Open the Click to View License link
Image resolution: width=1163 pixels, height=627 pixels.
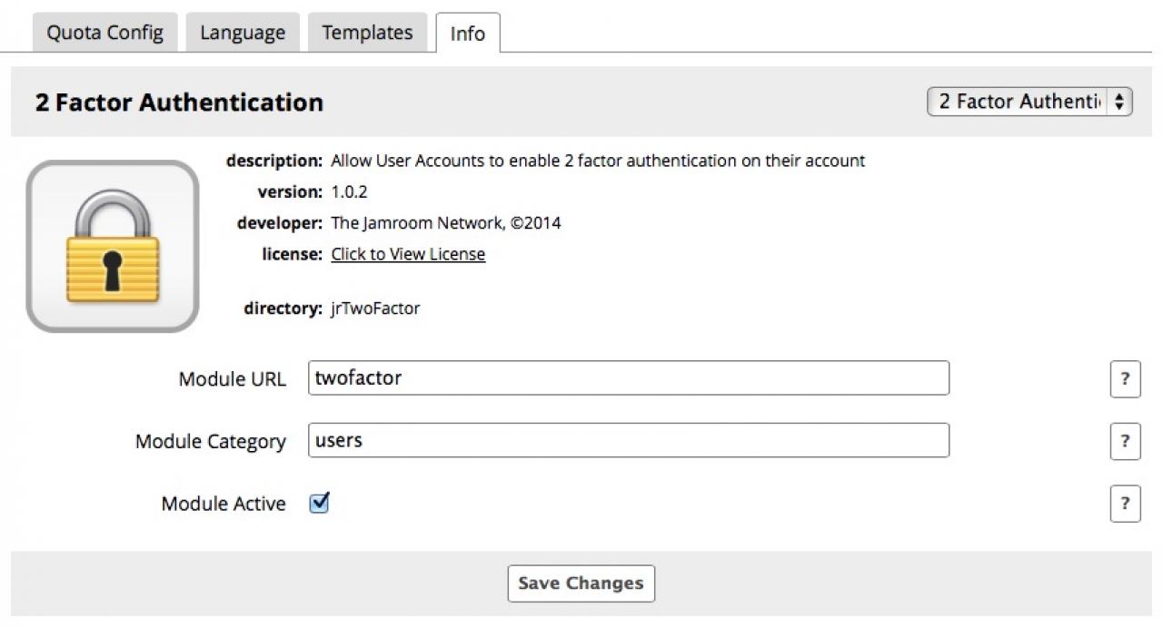pyautogui.click(x=408, y=254)
